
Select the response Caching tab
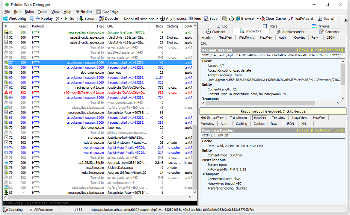pos(241,124)
